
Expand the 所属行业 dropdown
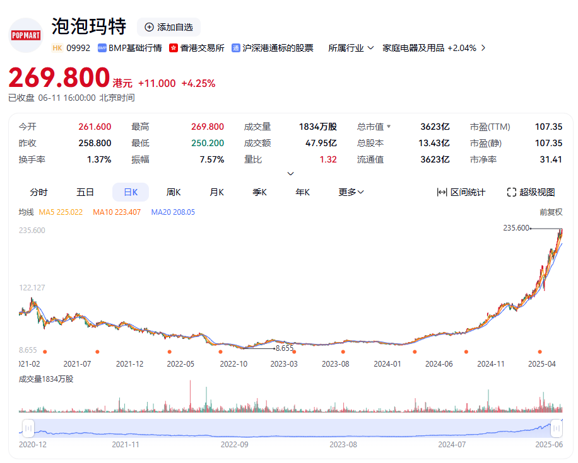pyautogui.click(x=370, y=48)
